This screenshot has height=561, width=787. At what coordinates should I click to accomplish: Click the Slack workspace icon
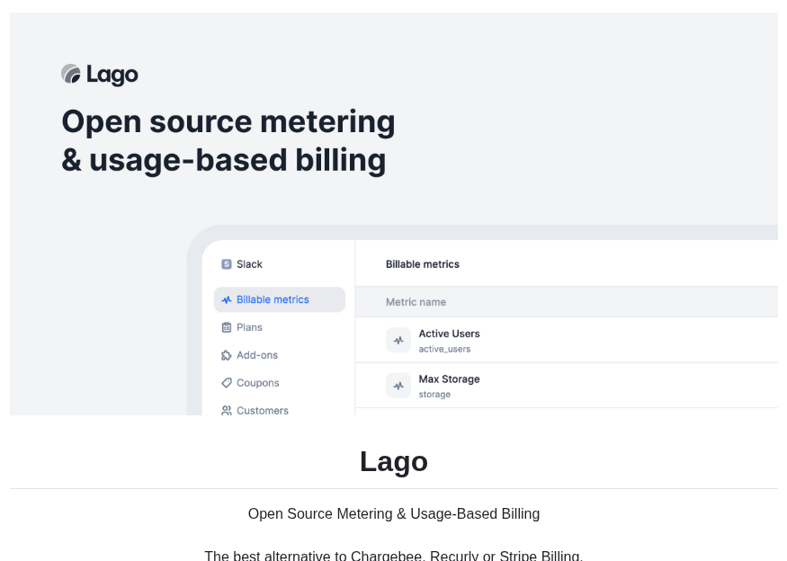click(227, 264)
